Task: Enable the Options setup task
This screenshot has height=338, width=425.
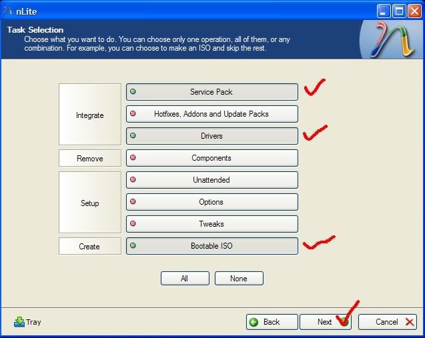Action: pos(212,202)
